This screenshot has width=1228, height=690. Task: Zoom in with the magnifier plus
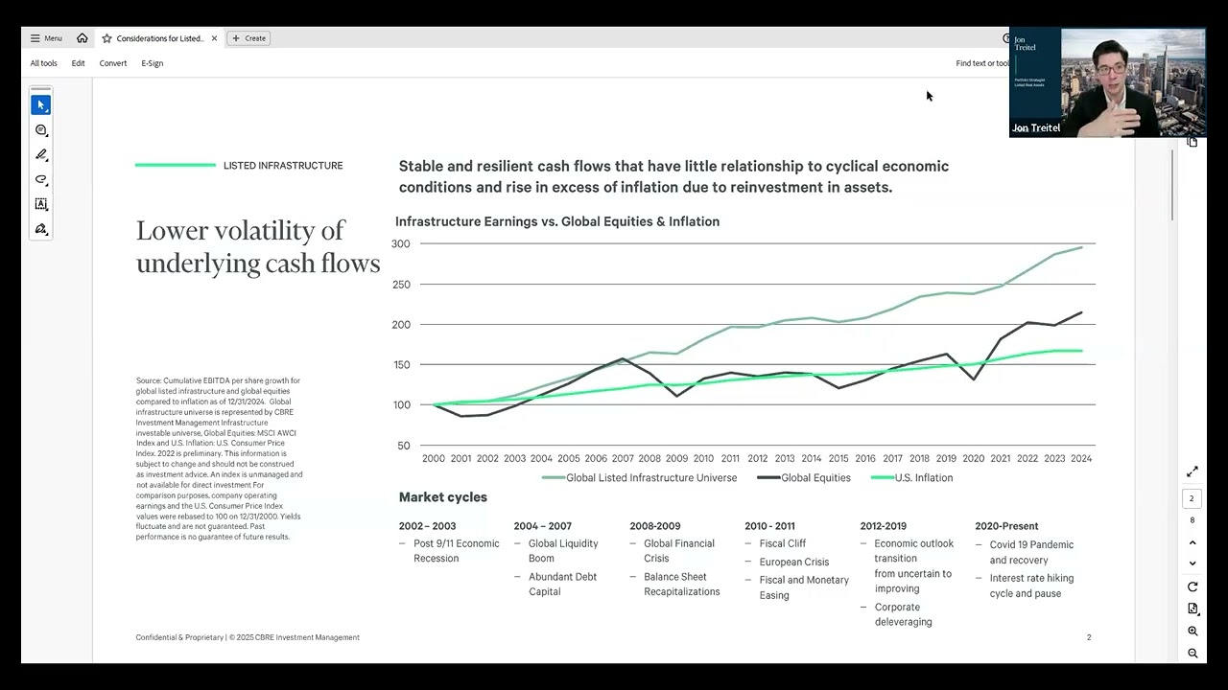(1193, 632)
